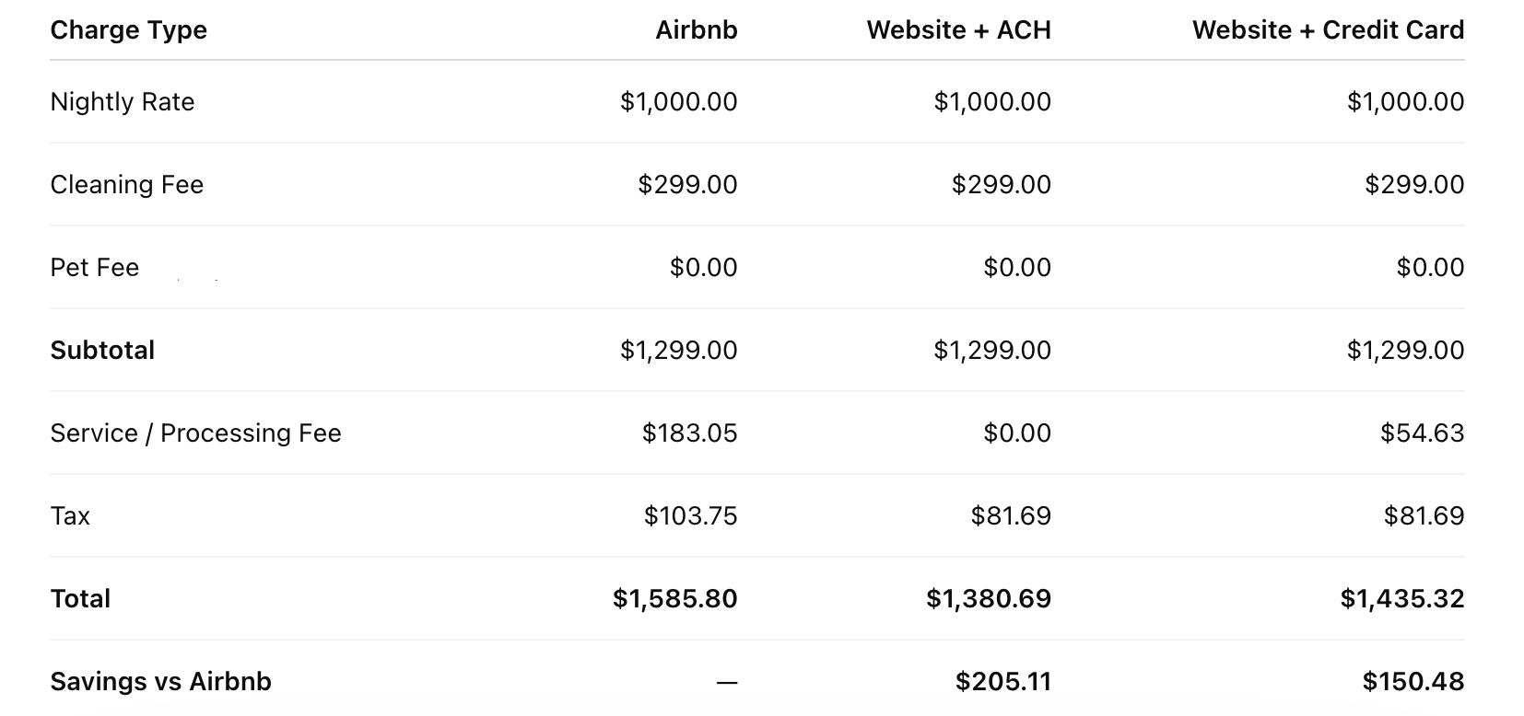Select the Website + ACH column header
The height and width of the screenshot is (716, 1524).
pos(958,30)
